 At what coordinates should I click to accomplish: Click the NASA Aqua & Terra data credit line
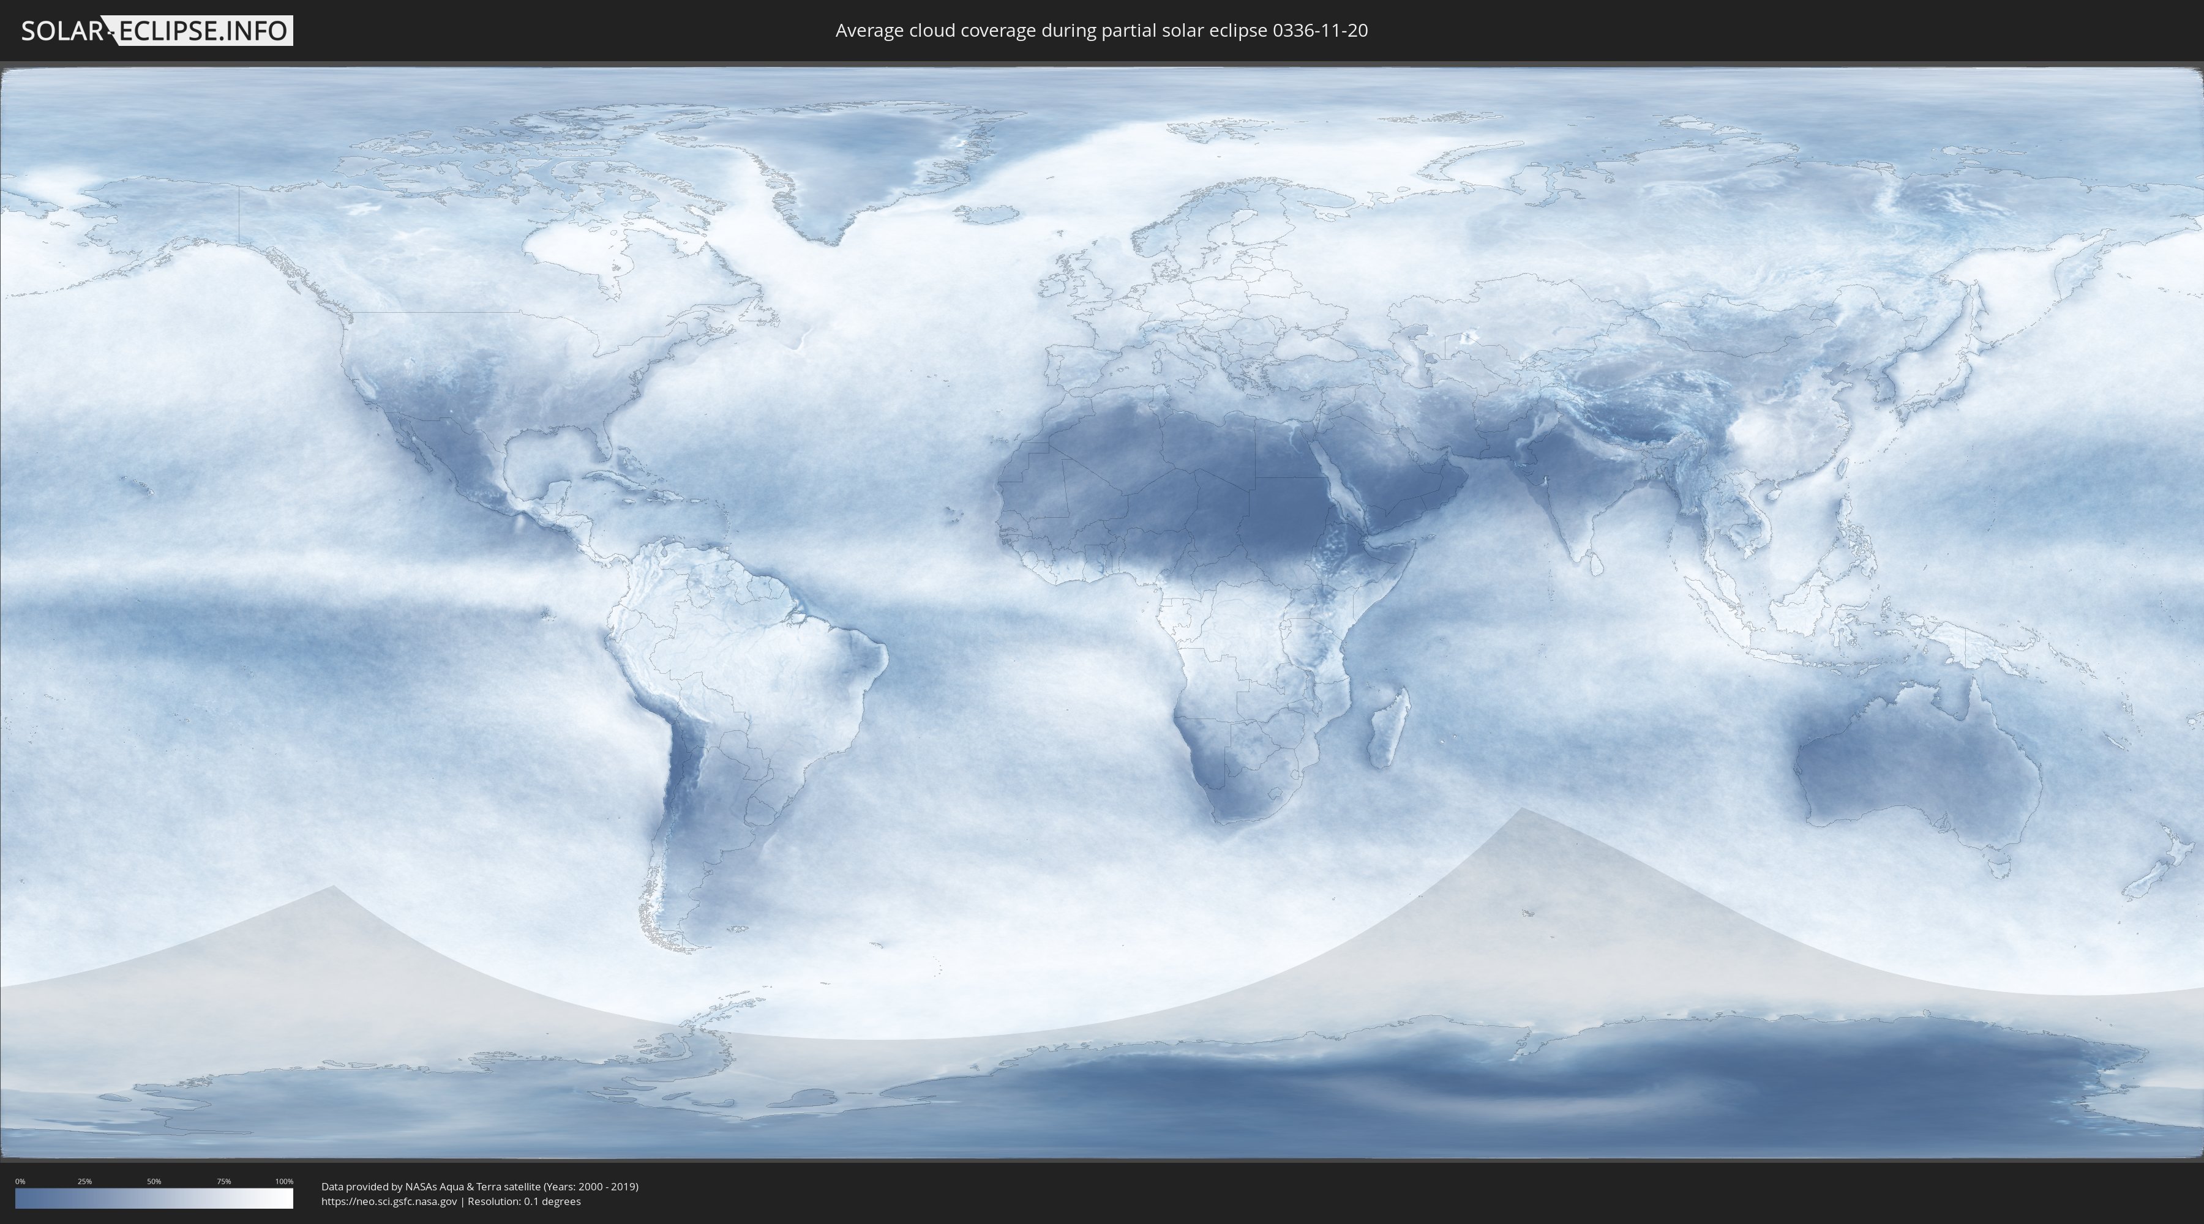(x=479, y=1187)
